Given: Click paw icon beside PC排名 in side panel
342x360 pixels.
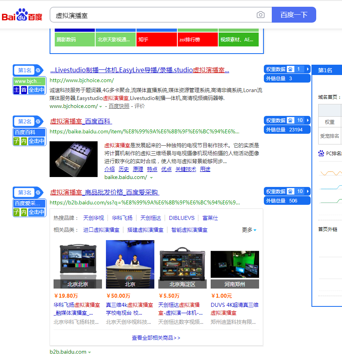Looking at the screenshot, I should (x=321, y=153).
